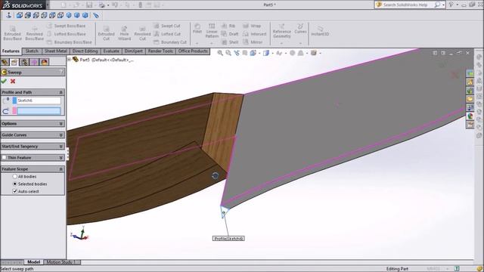Click the Search SolidWorks Help field
The height and width of the screenshot is (272, 484).
405,5
